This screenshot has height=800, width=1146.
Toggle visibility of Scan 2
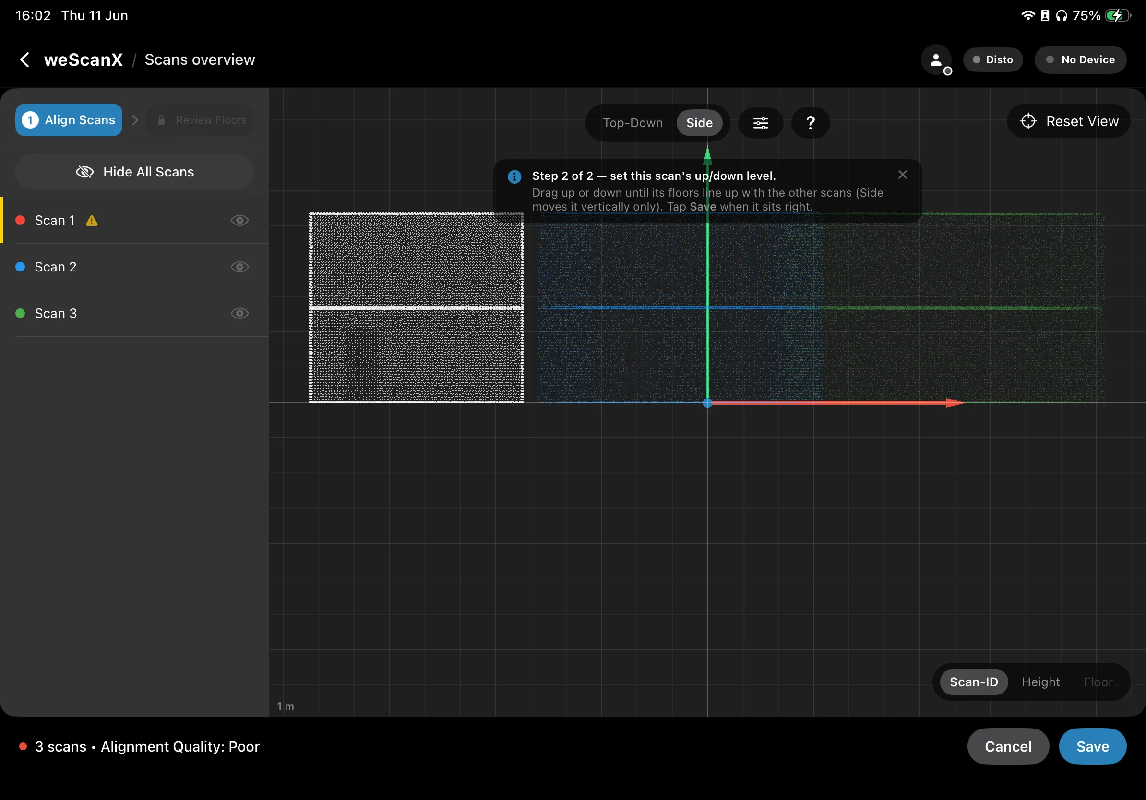pyautogui.click(x=239, y=267)
